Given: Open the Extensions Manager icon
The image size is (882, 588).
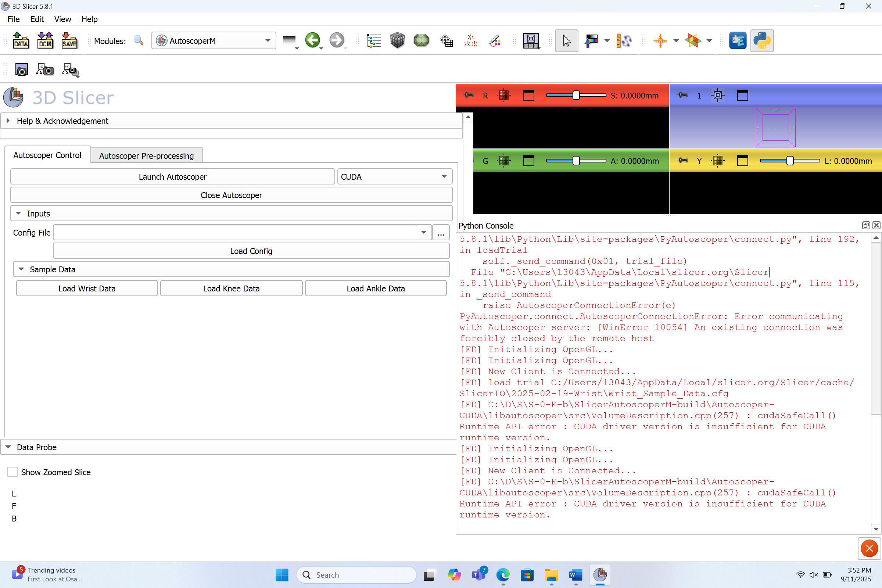Looking at the screenshot, I should point(737,40).
